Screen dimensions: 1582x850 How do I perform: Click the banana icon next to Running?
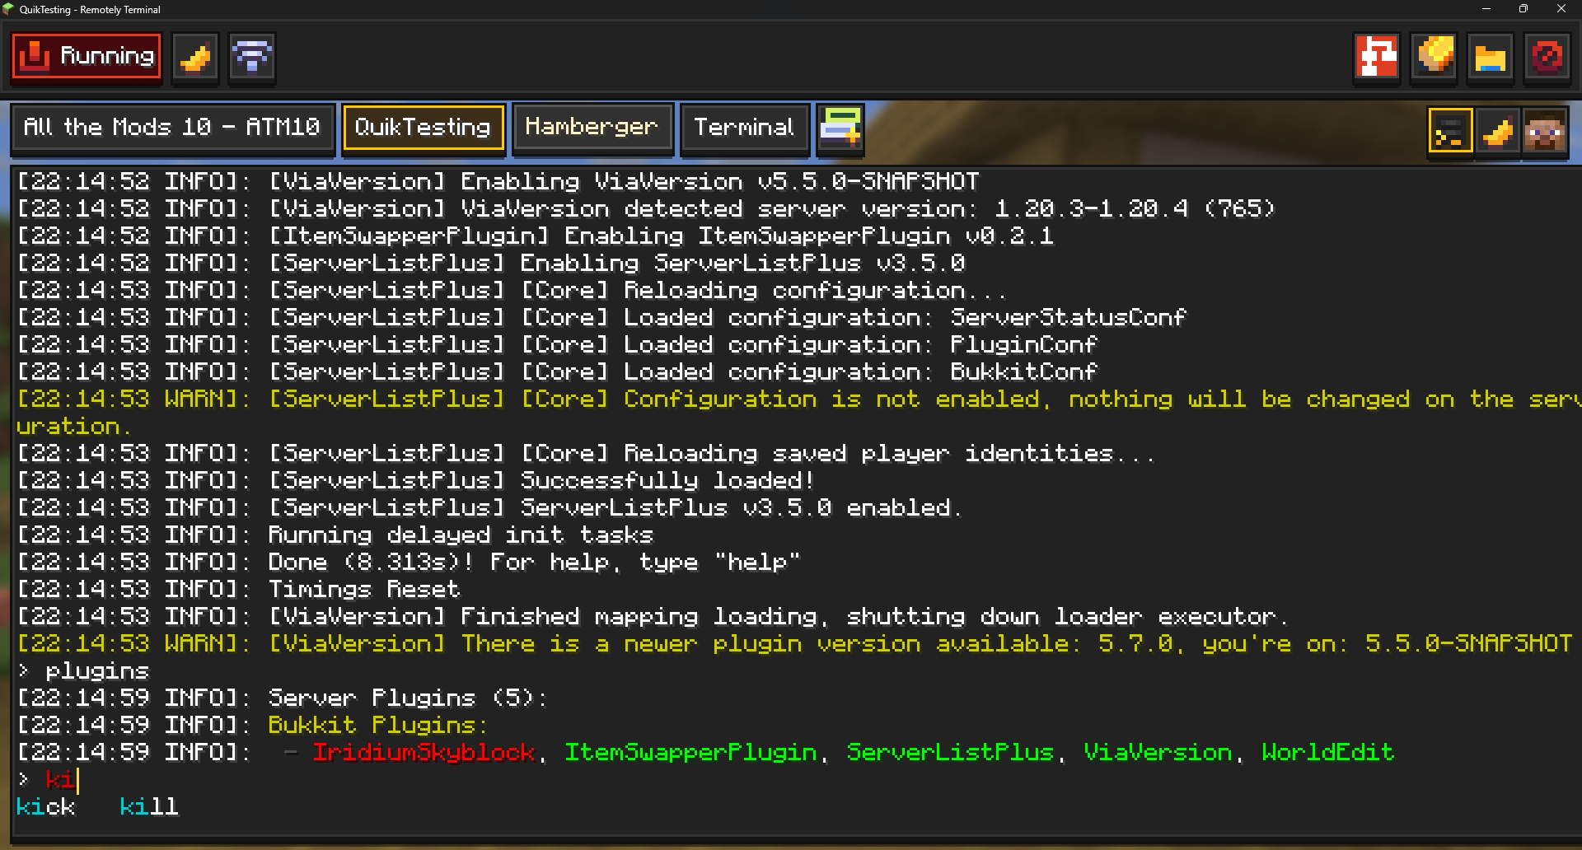195,57
